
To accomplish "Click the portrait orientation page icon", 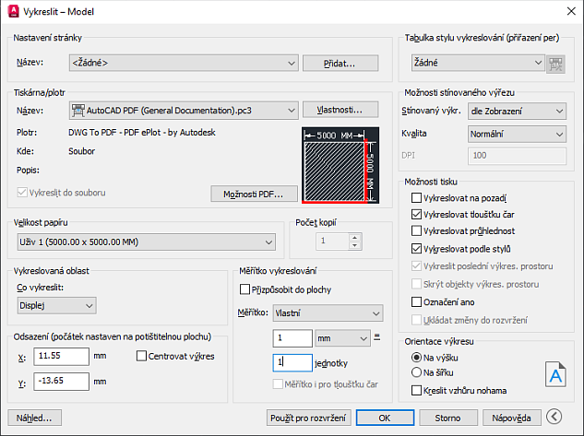I will (555, 374).
